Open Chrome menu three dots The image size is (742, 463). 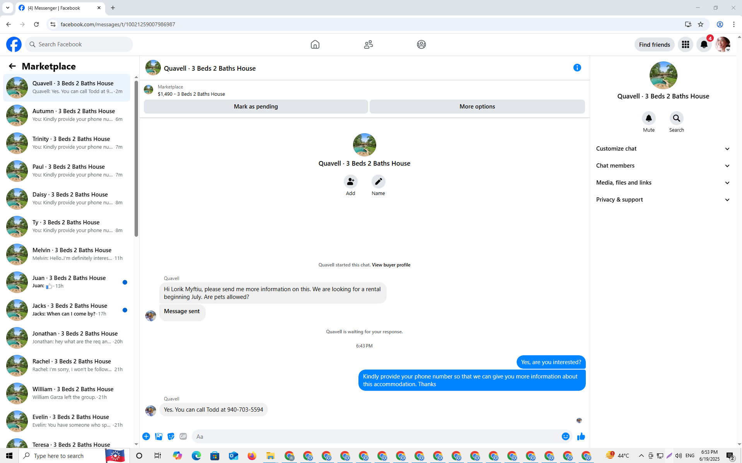[734, 24]
